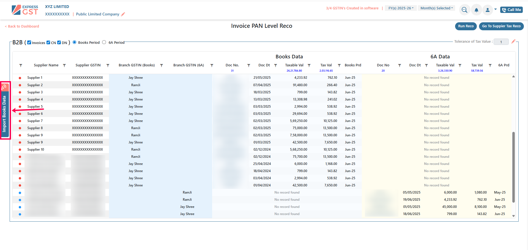Click the user profile avatar icon
Viewport: 528px width, 250px height.
coord(488,10)
